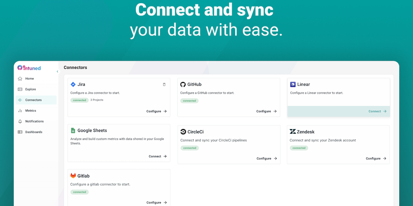413x206 pixels.
Task: Click the Gitlab fox logo icon
Action: (73, 176)
